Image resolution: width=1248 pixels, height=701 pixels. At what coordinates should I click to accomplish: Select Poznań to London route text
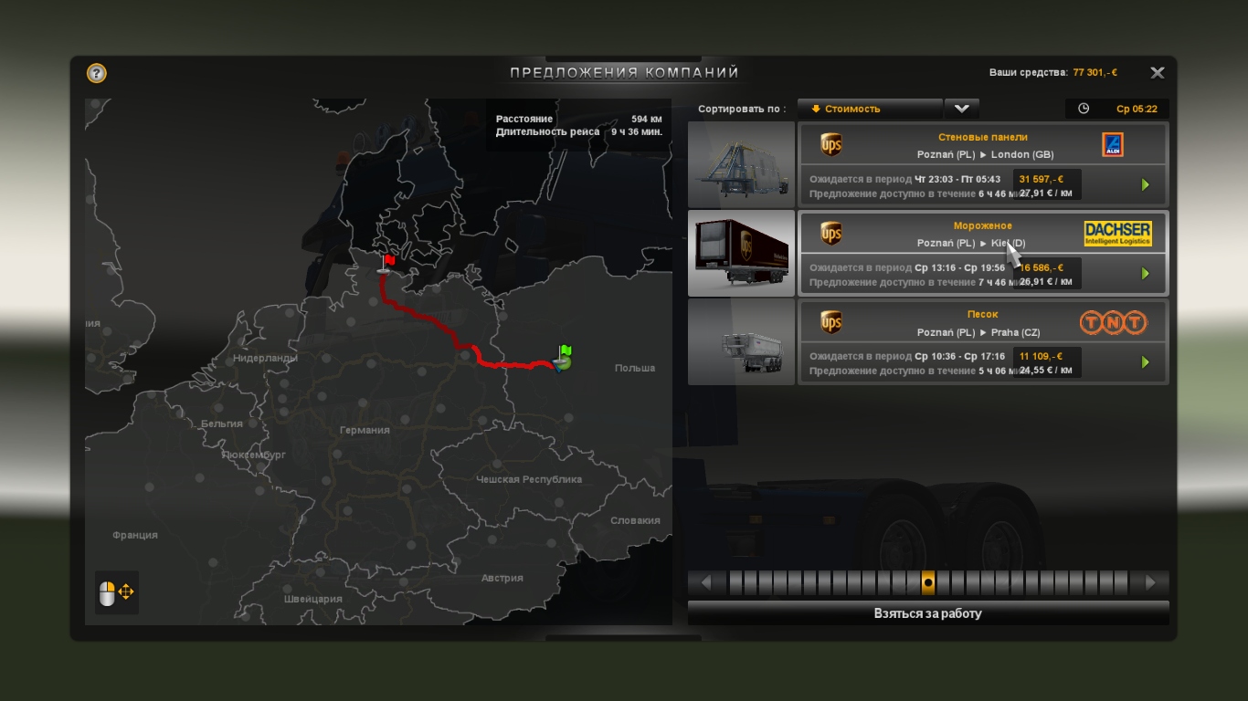point(985,154)
